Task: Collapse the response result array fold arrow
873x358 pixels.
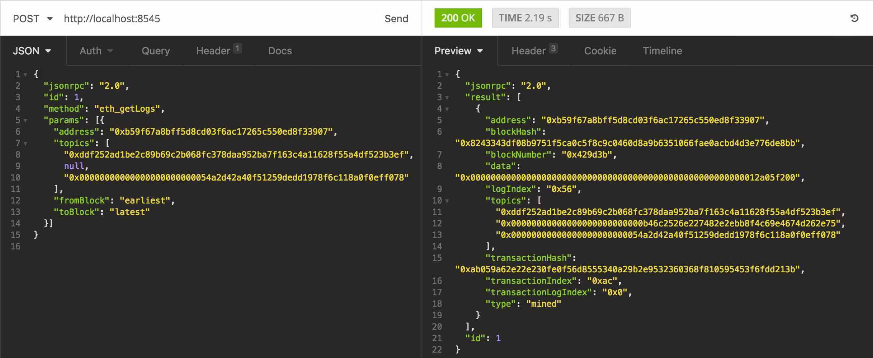Action: pos(447,98)
